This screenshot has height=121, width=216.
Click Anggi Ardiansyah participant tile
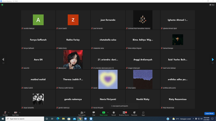tap(143, 59)
